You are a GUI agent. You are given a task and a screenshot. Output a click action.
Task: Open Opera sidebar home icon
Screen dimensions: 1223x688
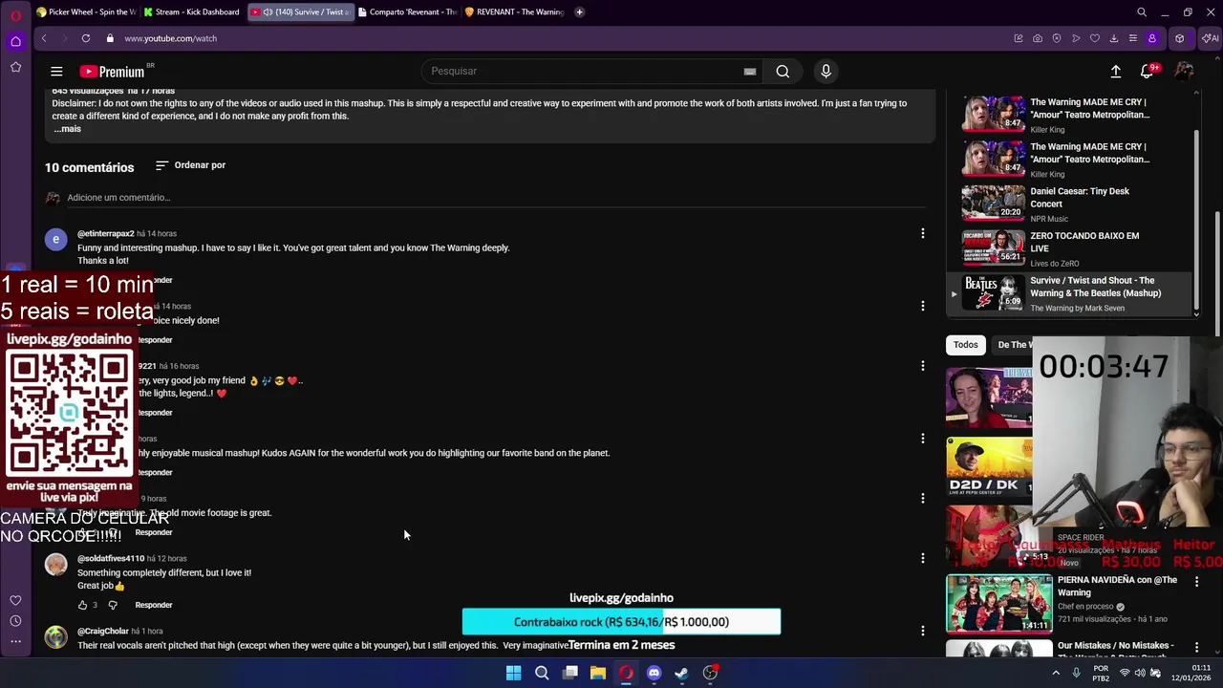tap(15, 41)
